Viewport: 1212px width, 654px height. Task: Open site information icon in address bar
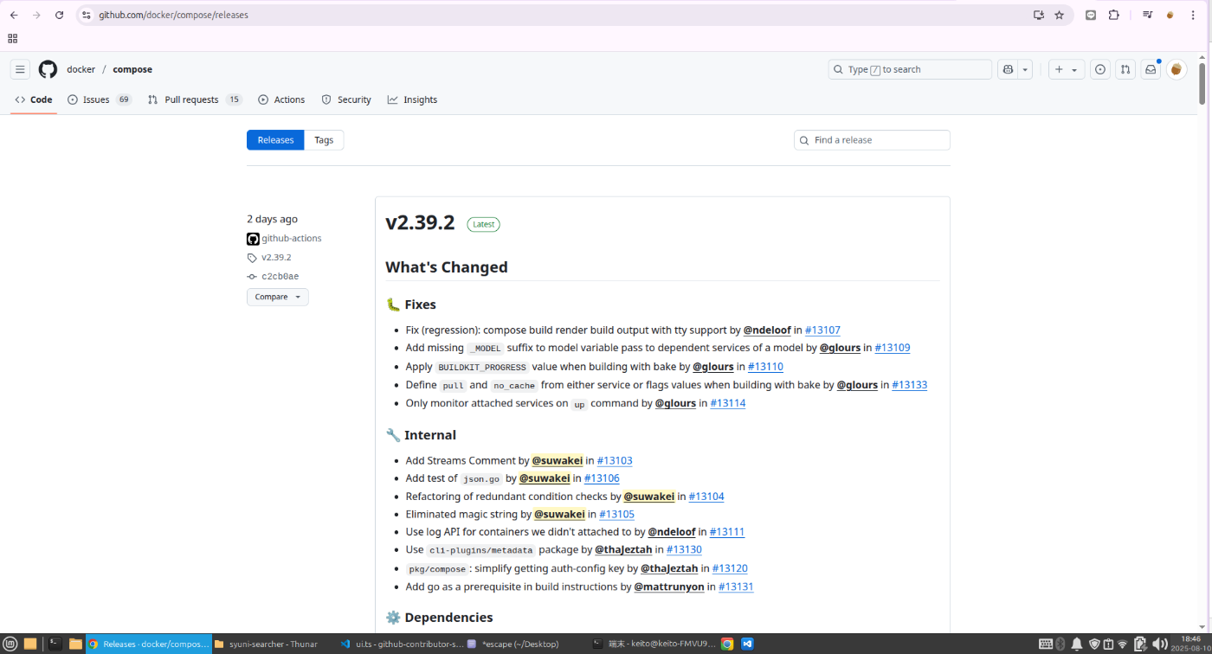(x=87, y=15)
